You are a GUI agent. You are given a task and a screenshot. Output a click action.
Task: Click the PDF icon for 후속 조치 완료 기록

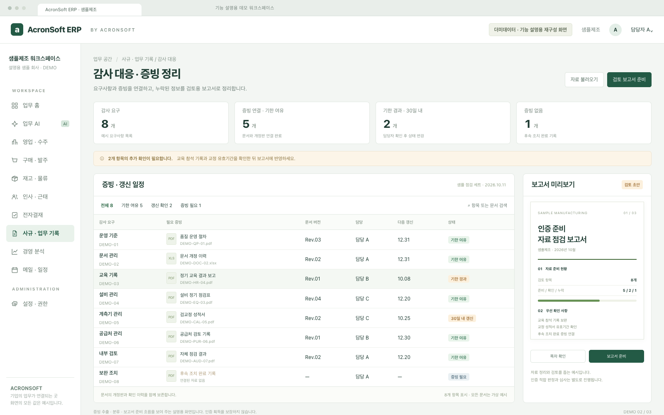coord(171,376)
